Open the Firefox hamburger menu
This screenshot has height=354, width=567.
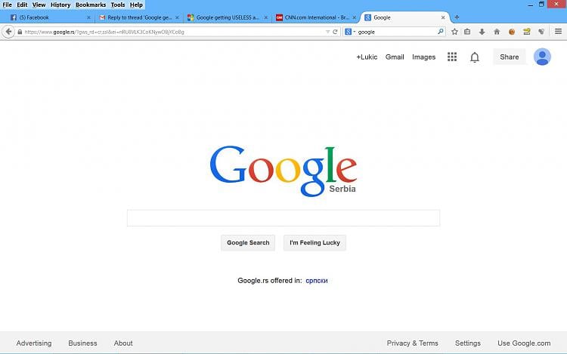[559, 32]
